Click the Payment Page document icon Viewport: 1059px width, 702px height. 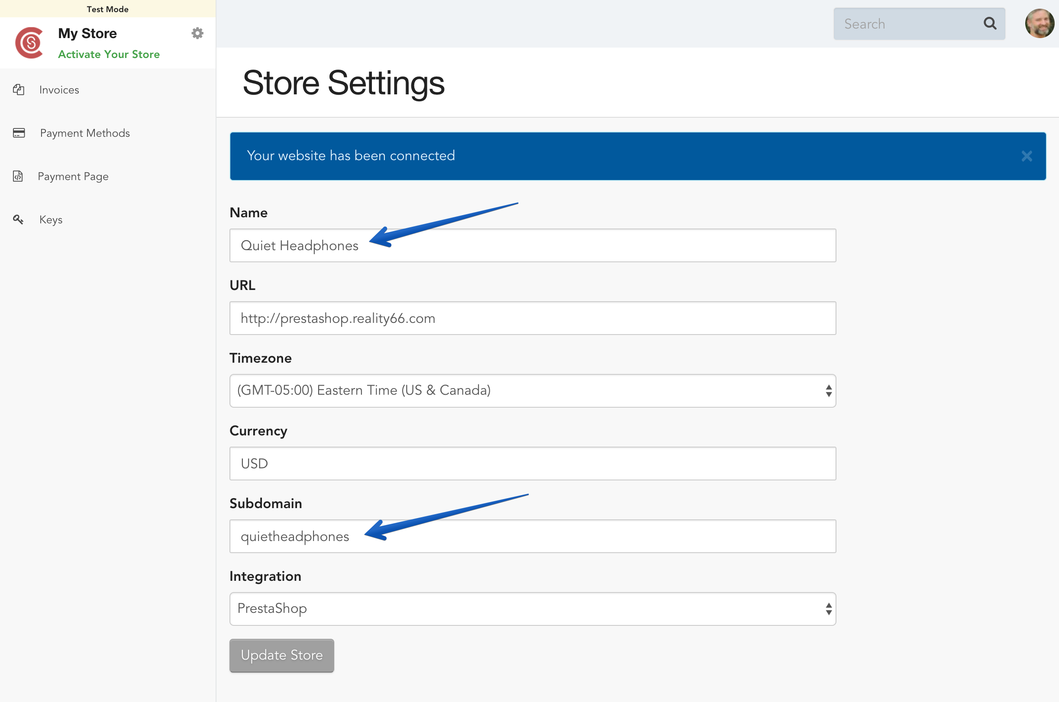(18, 176)
